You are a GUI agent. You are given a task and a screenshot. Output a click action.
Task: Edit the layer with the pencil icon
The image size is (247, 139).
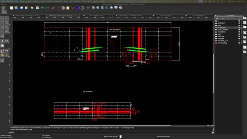[240, 18]
